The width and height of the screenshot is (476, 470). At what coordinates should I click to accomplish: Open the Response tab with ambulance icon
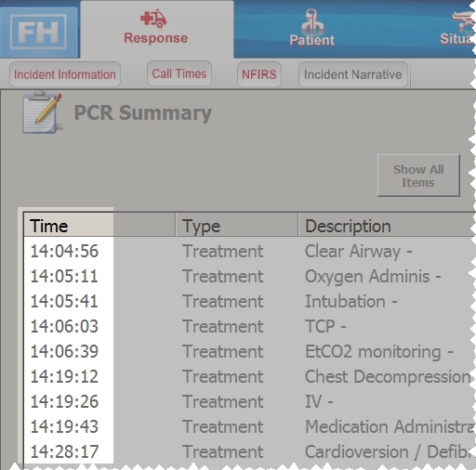pyautogui.click(x=156, y=29)
